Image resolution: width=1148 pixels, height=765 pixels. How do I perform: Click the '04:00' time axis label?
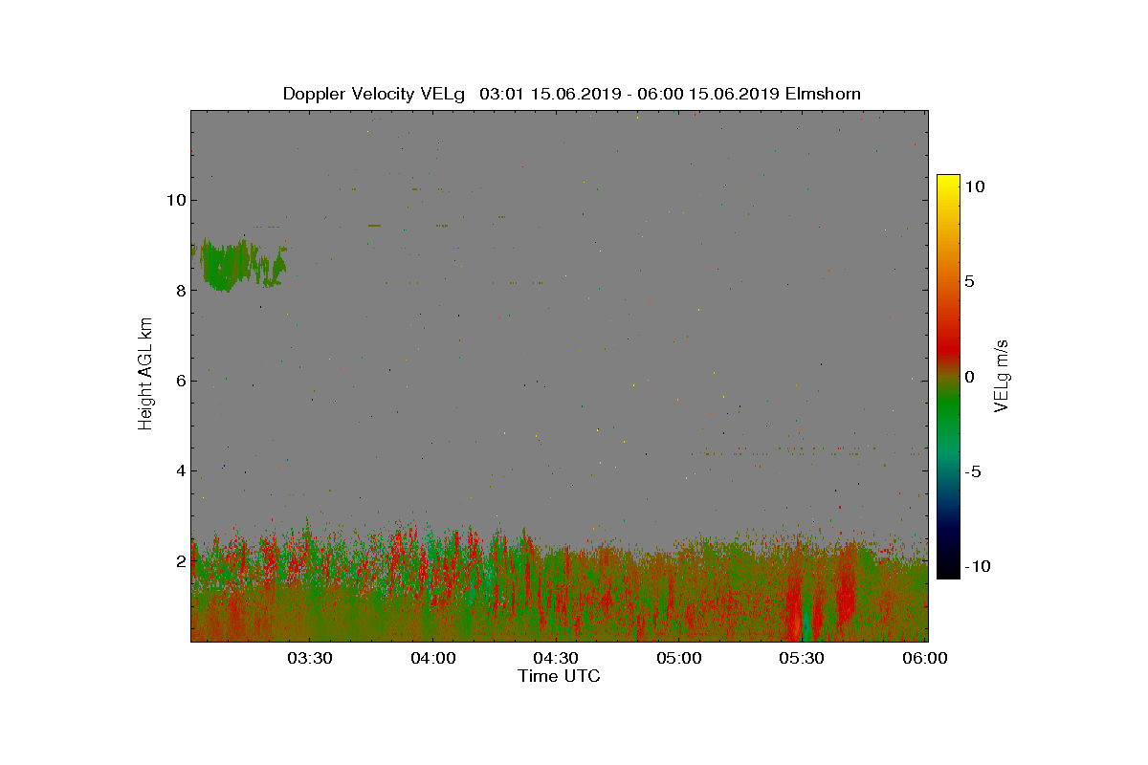point(433,658)
